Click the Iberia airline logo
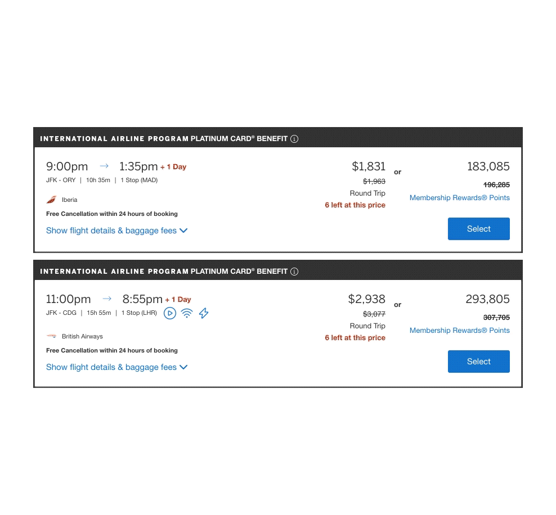 click(x=51, y=200)
